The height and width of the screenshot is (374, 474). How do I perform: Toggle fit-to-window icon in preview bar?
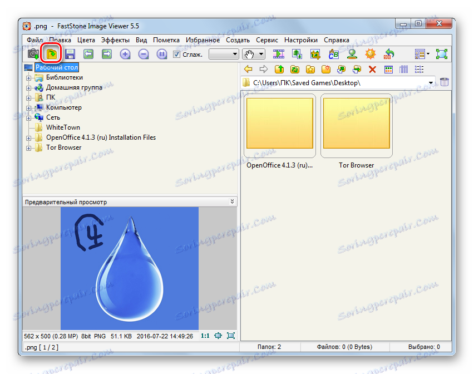click(218, 336)
